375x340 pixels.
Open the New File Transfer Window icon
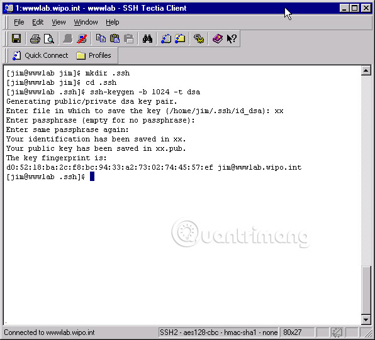pyautogui.click(x=180, y=38)
